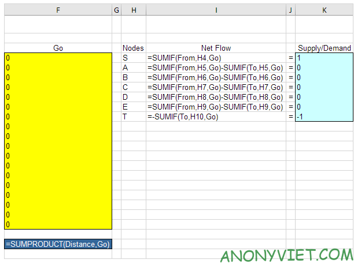
Task: Click the 'Net Flow' heading cell
Action: click(x=216, y=48)
